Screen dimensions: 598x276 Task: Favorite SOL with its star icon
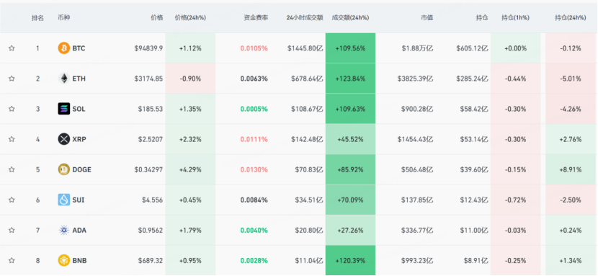click(x=12, y=109)
